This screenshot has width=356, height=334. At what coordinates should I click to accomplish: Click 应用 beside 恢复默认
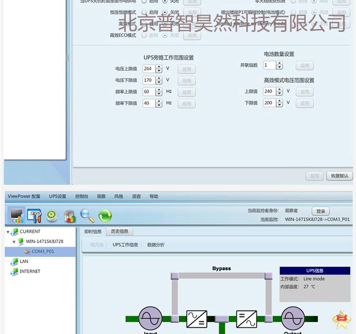coord(314,176)
